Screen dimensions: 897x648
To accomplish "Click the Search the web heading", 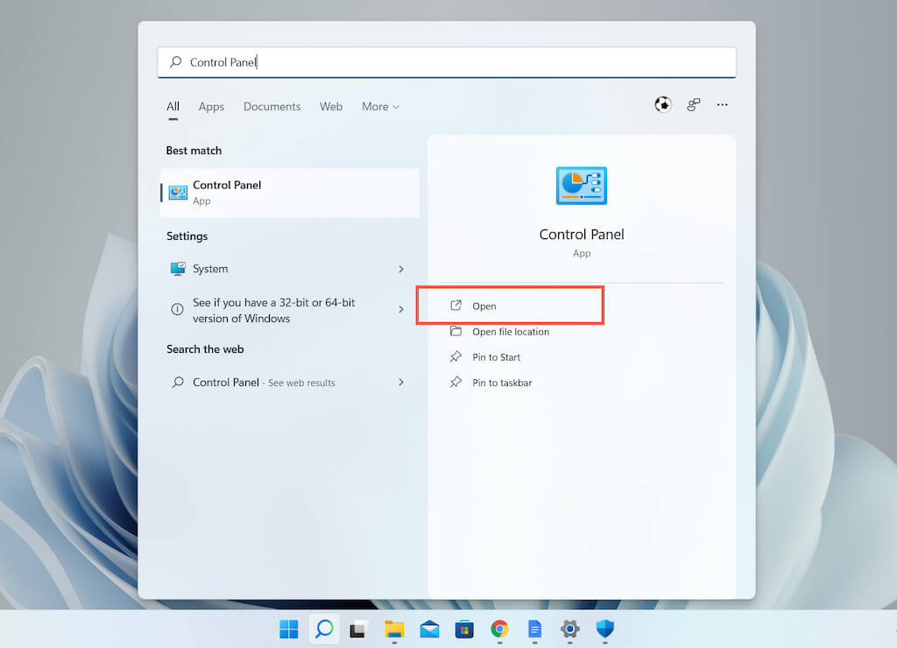I will [x=205, y=349].
